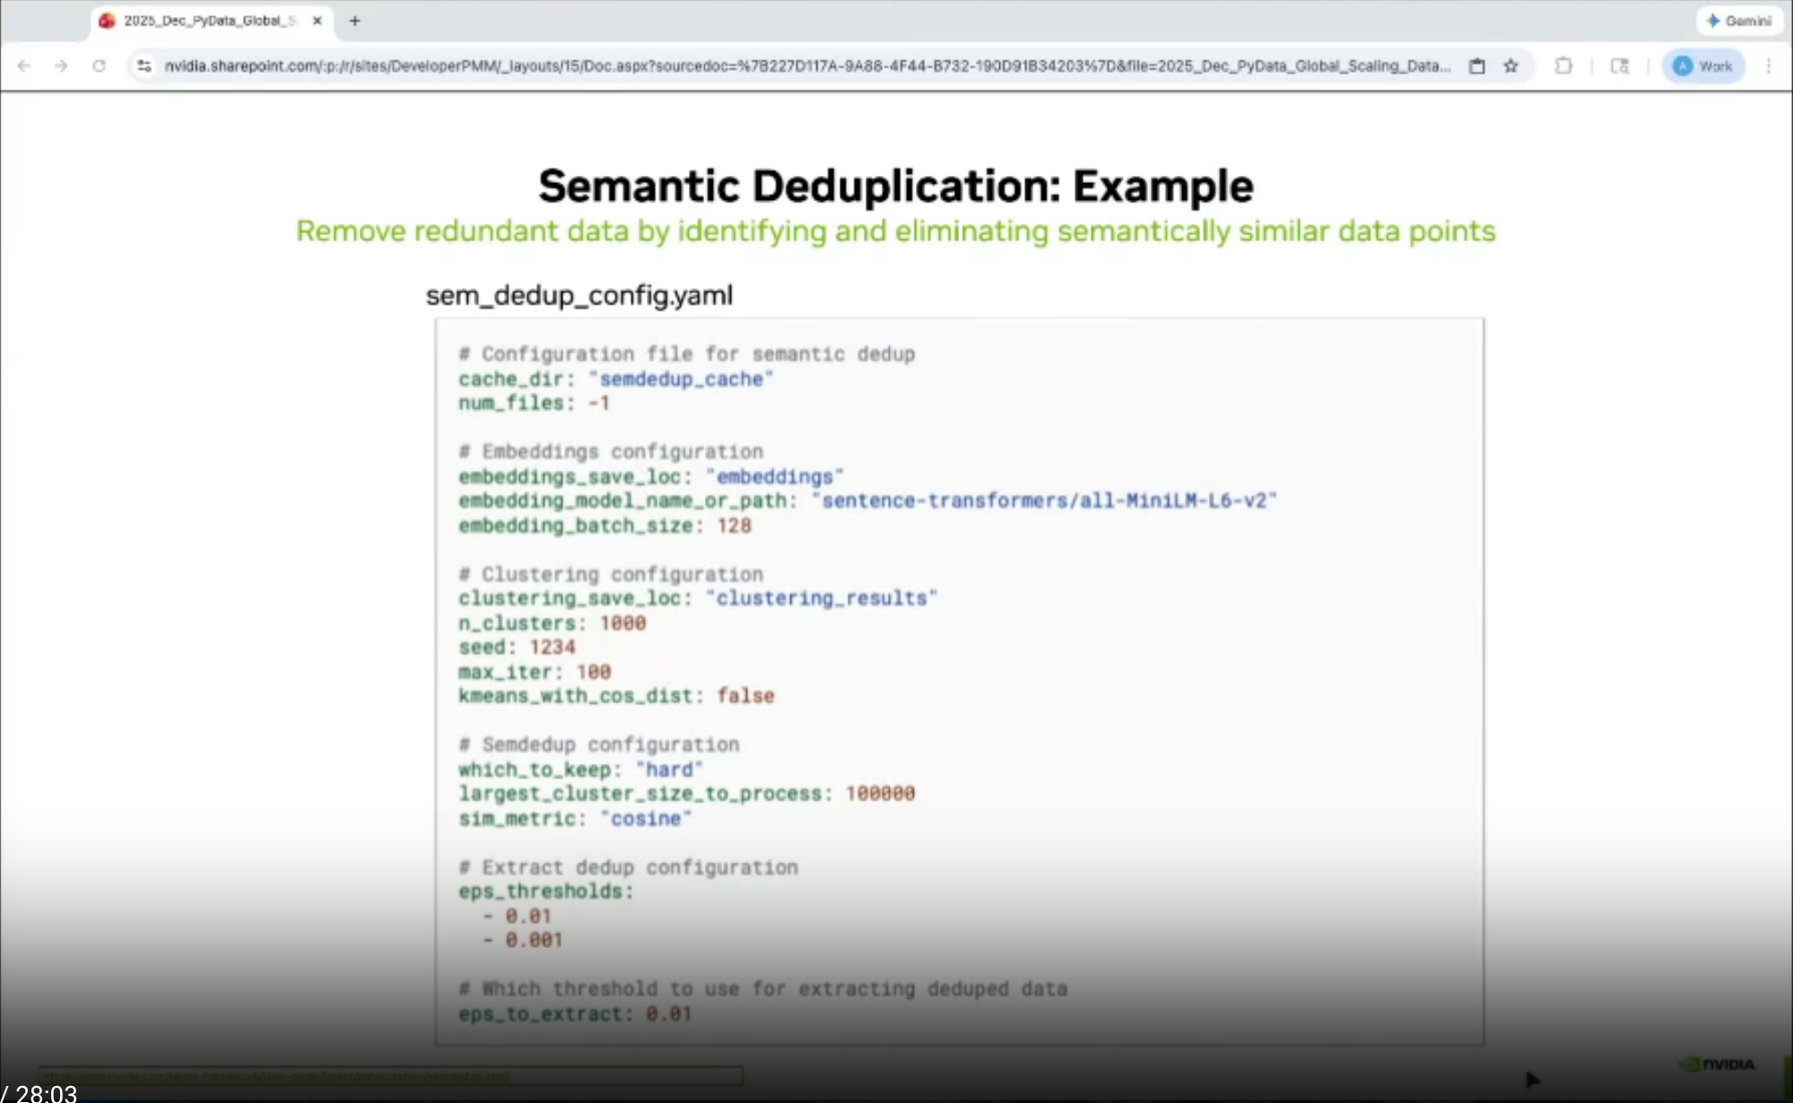Screen dimensions: 1793x1103
Task: Open the Gemini assistant button
Action: tap(1738, 20)
